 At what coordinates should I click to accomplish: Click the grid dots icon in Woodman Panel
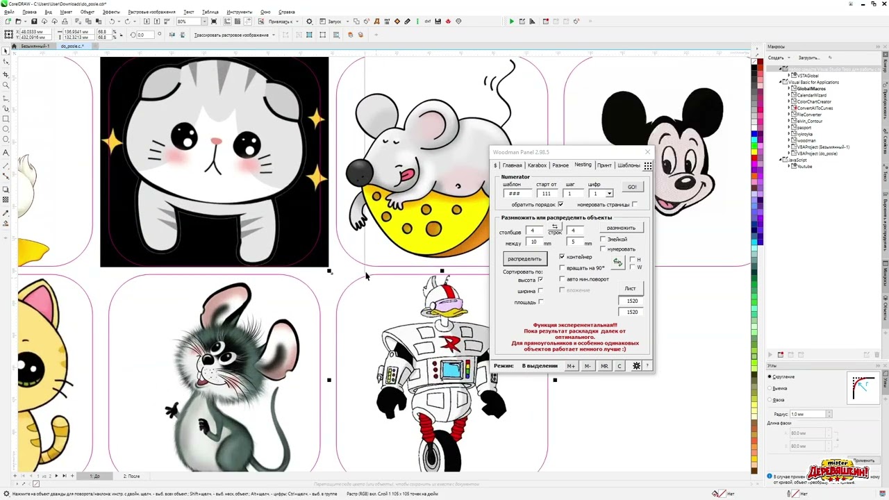coord(647,165)
